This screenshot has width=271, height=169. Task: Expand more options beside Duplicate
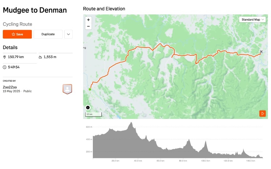68,34
